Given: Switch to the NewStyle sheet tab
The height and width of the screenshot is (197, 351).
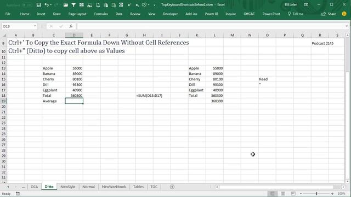Looking at the screenshot, I should [68, 187].
